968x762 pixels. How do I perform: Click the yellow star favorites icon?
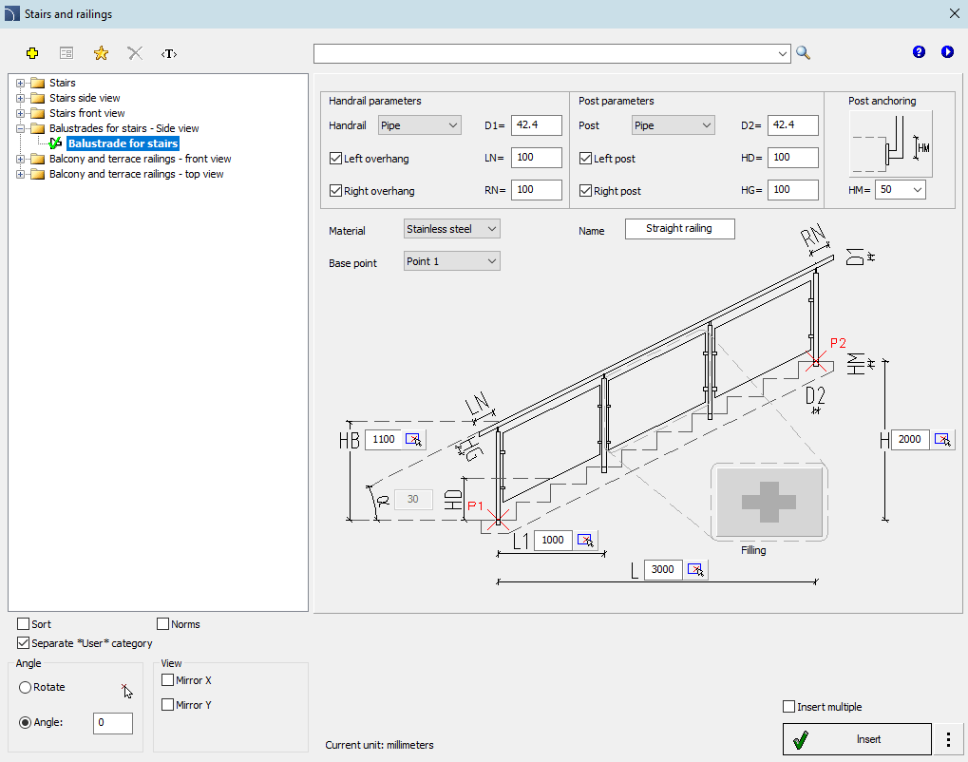(x=101, y=53)
